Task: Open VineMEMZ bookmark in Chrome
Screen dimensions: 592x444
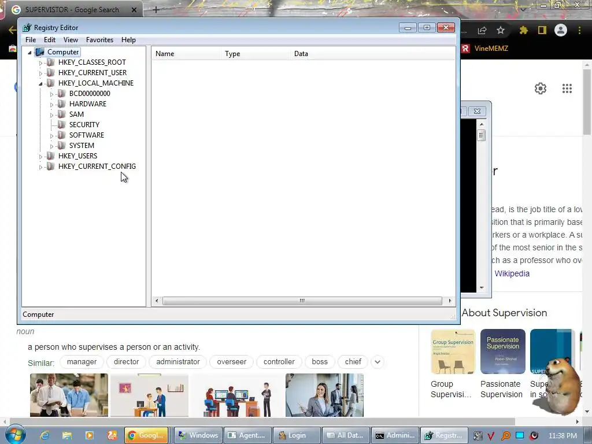Action: click(485, 49)
